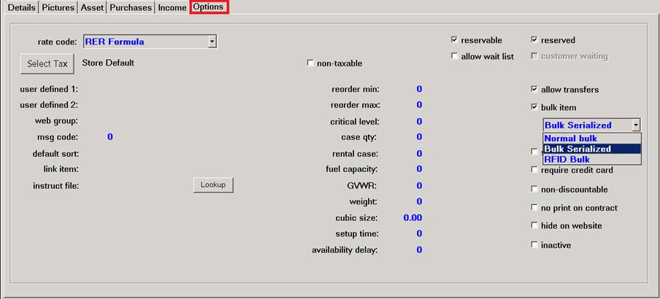660x299 pixels.
Task: Click the case qty value
Action: pyautogui.click(x=419, y=137)
